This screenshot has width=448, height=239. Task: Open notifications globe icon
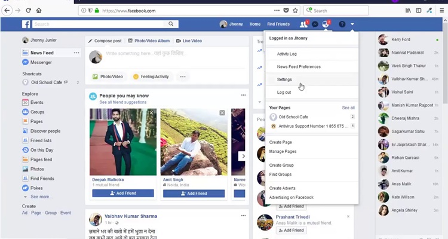click(x=326, y=24)
